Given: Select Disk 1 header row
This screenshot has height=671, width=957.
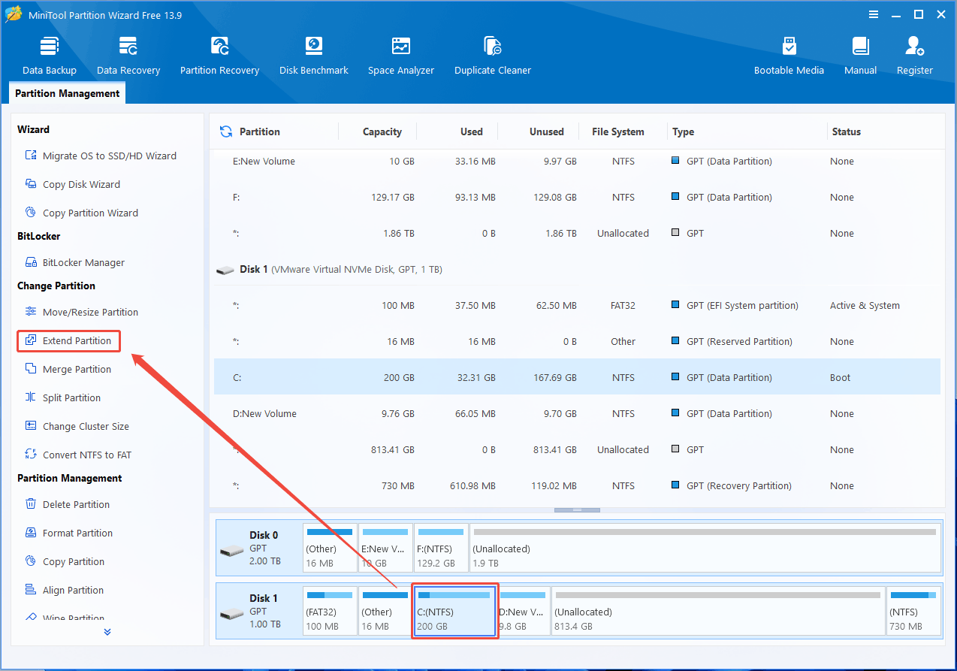Looking at the screenshot, I should click(x=577, y=269).
